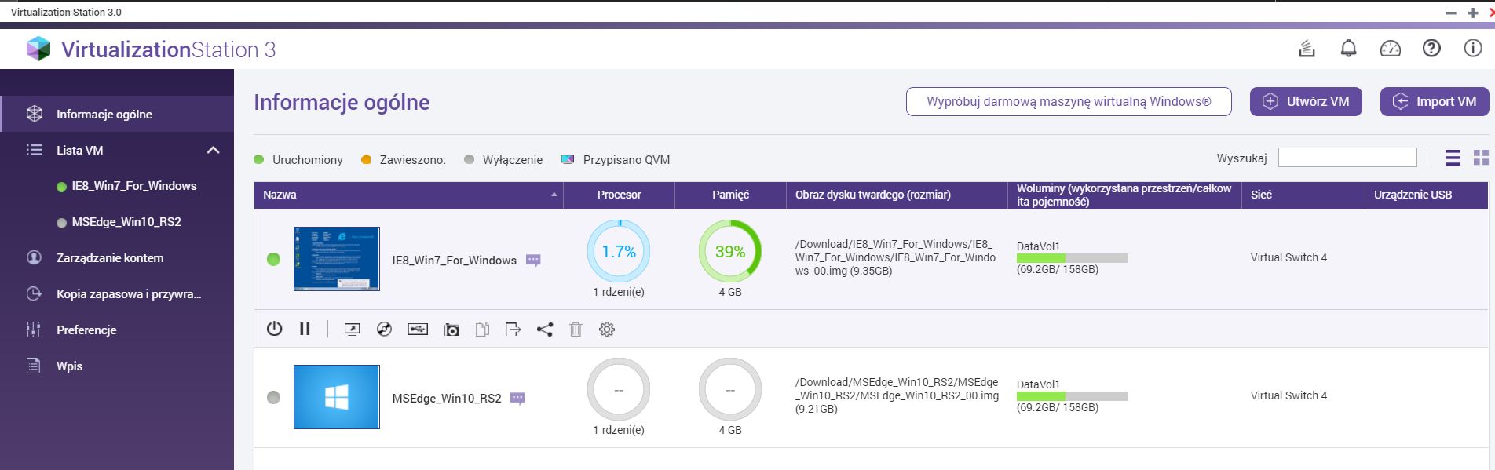The width and height of the screenshot is (1495, 470).
Task: Switch to grid view layout
Action: 1481,158
